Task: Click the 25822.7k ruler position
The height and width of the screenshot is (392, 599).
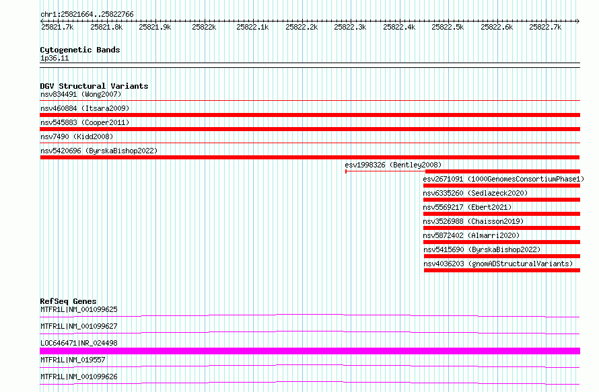Action: click(x=545, y=27)
